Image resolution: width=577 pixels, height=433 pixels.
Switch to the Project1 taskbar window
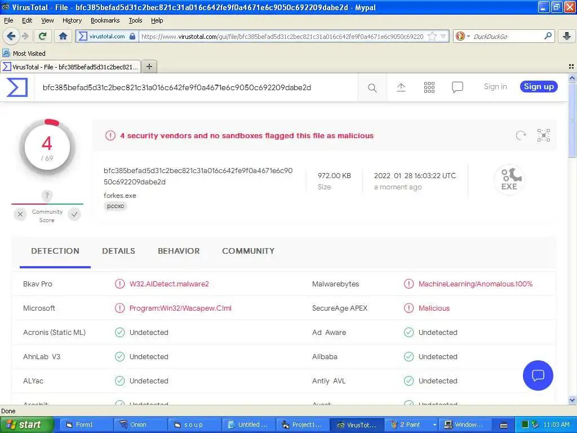pyautogui.click(x=303, y=425)
